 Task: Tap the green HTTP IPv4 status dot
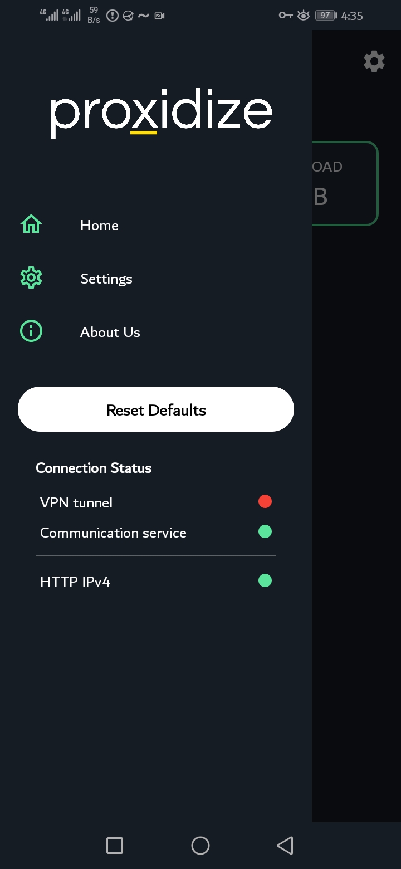pyautogui.click(x=265, y=581)
